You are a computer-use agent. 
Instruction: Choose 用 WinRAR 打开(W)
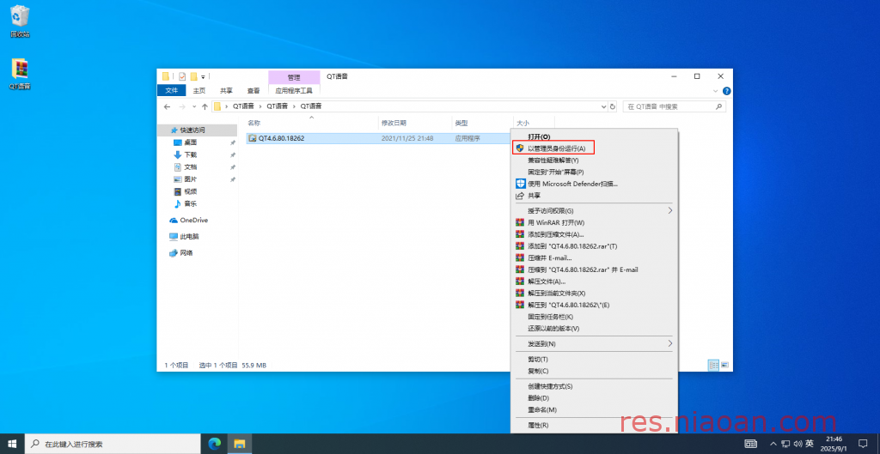595,222
